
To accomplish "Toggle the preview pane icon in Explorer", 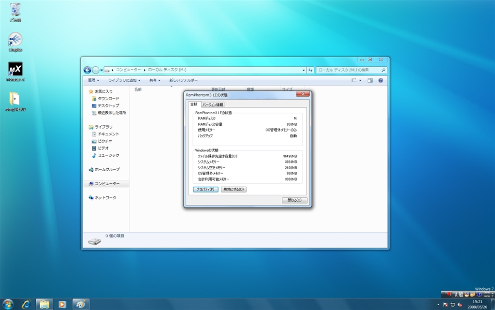I will click(370, 80).
